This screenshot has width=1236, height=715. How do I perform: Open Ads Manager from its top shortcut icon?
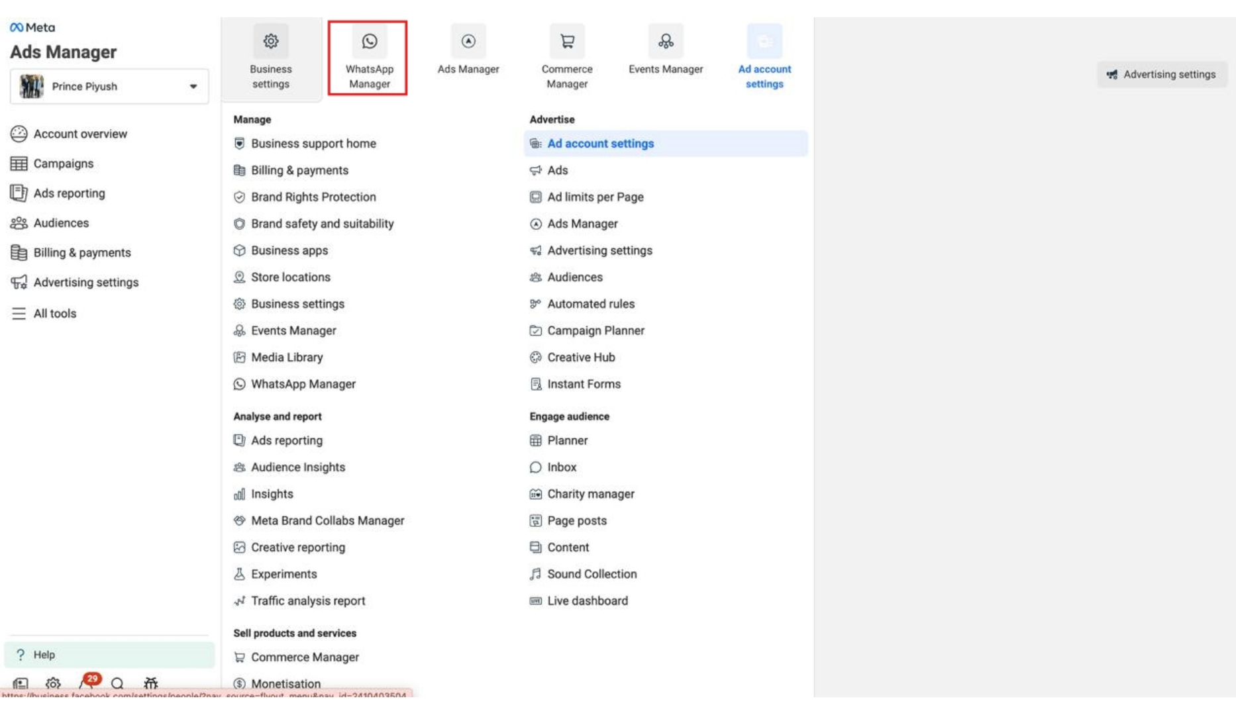tap(468, 41)
